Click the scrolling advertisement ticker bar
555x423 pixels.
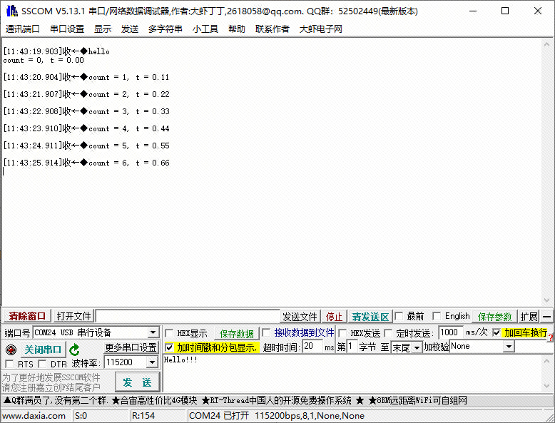pos(277,400)
